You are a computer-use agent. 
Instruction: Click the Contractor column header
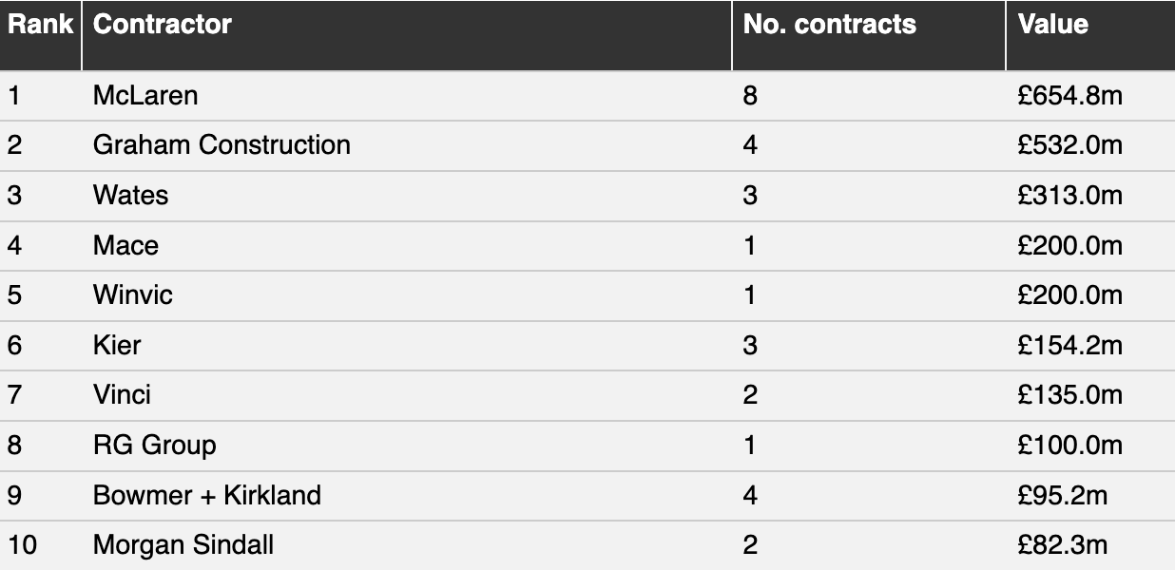[x=163, y=25]
